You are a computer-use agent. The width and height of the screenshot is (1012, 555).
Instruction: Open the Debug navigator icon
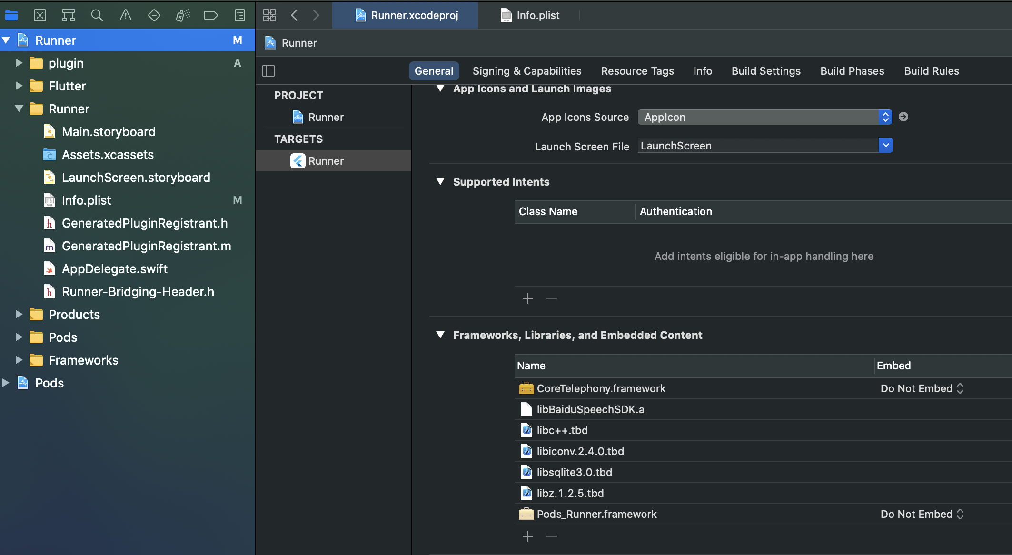point(183,15)
